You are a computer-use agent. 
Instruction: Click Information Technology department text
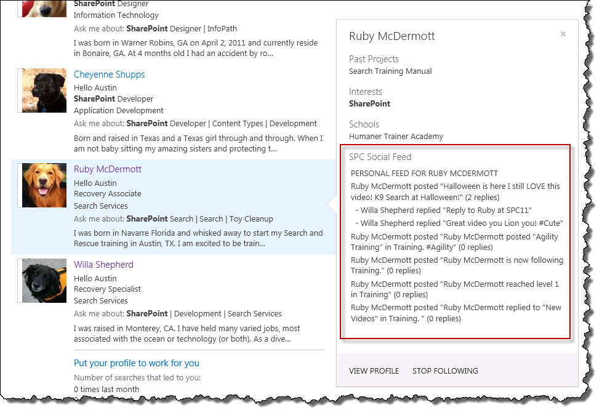(116, 15)
